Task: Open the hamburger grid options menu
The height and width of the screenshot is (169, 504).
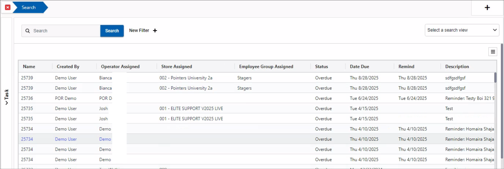Action: click(493, 52)
